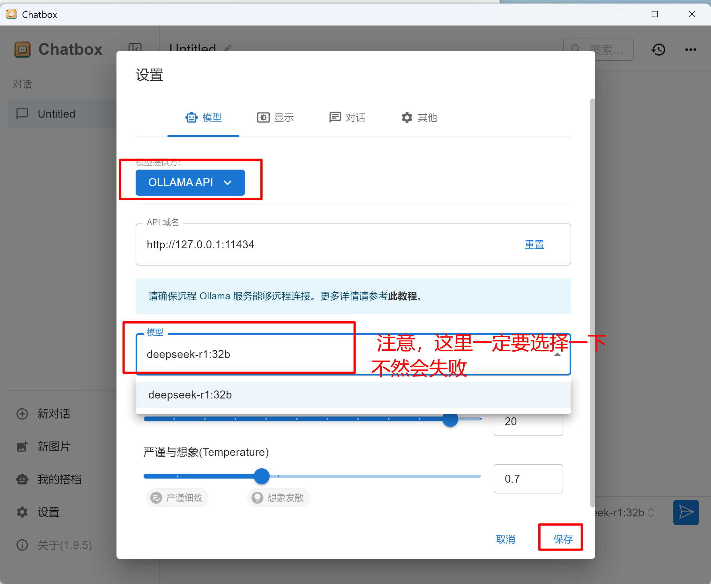This screenshot has height=584, width=711.
Task: Click 重置 to reset the API host
Action: coord(534,245)
